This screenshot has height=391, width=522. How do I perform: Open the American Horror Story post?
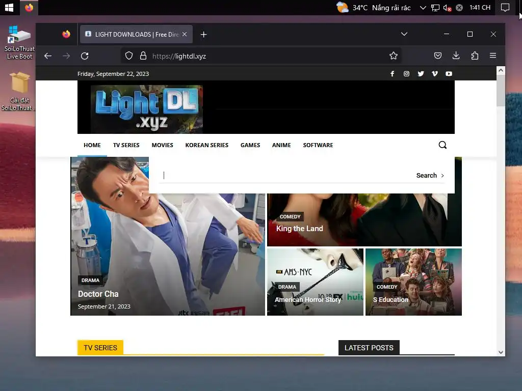(x=308, y=299)
